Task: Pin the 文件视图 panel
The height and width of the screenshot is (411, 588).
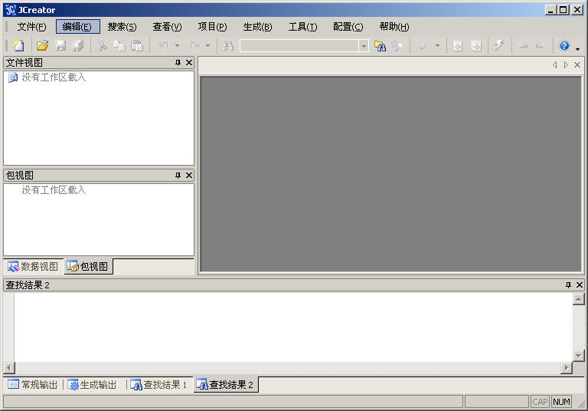Action: [x=178, y=63]
